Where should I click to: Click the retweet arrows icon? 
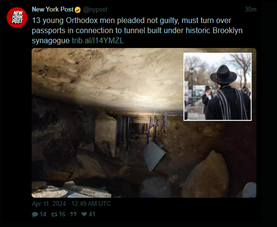(54, 215)
